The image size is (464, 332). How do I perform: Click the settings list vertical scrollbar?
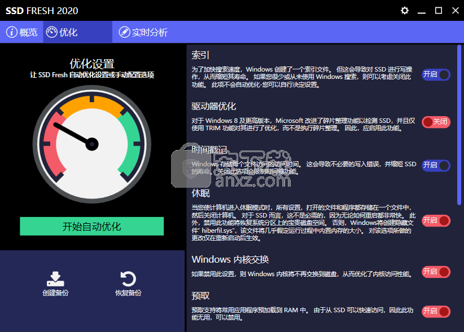coord(459,125)
